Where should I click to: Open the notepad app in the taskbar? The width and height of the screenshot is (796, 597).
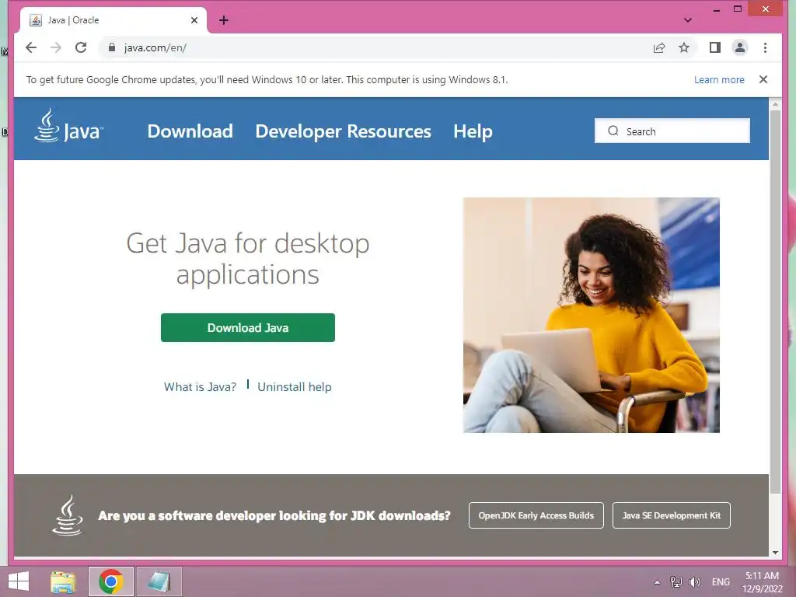click(159, 581)
